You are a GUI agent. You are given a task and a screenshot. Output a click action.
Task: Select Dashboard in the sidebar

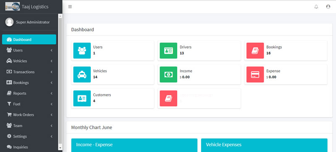pyautogui.click(x=29, y=39)
